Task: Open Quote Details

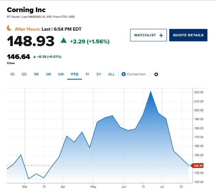Action: pos(188,35)
